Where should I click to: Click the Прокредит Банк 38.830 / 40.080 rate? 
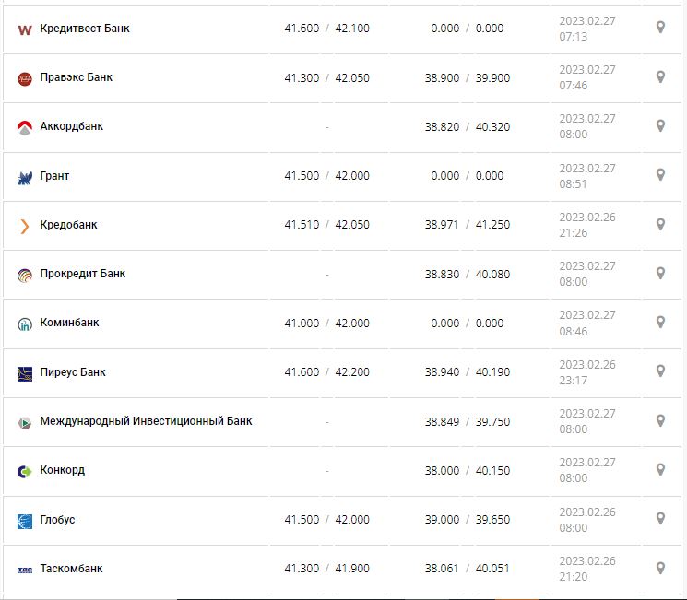467,274
